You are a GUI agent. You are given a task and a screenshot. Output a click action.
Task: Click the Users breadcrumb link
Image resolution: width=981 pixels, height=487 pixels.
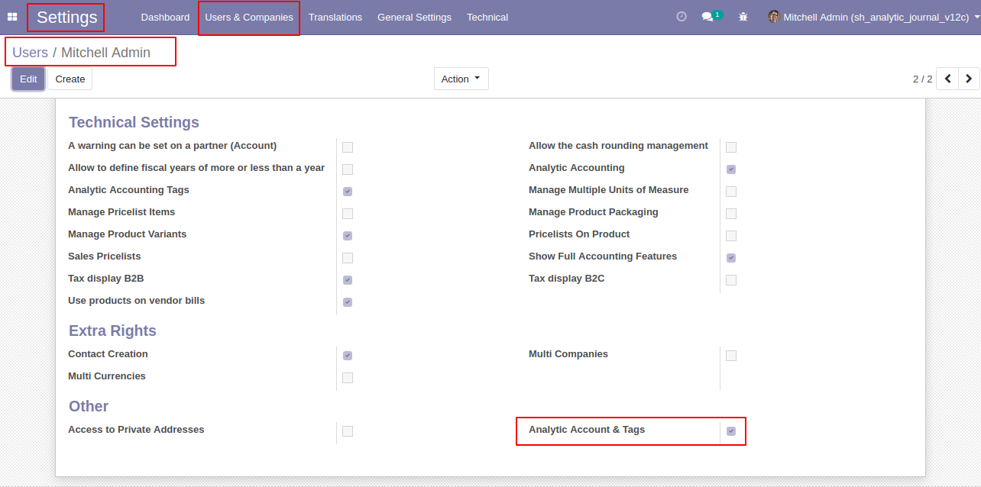[x=31, y=53]
